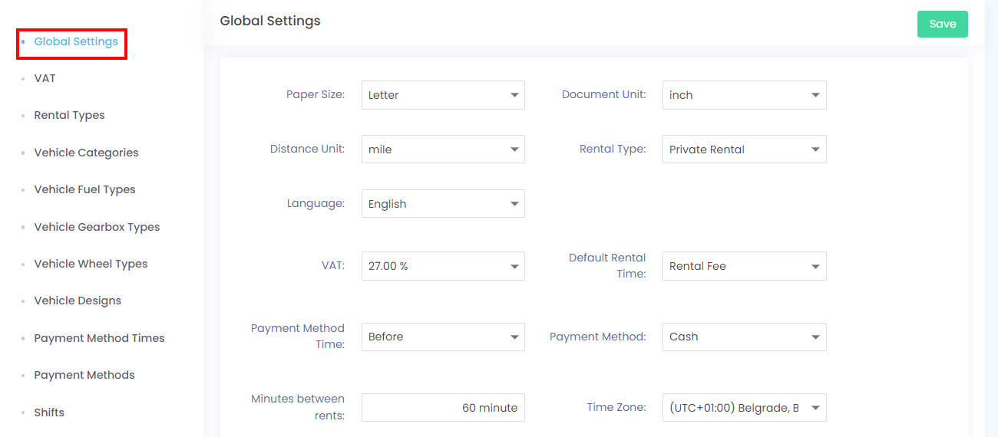
Task: Open the Time Zone dropdown
Action: point(744,408)
